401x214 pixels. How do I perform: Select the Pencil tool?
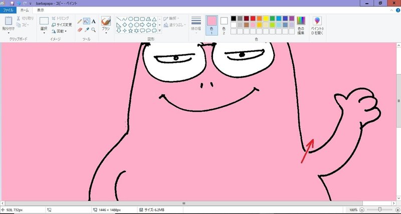80,21
